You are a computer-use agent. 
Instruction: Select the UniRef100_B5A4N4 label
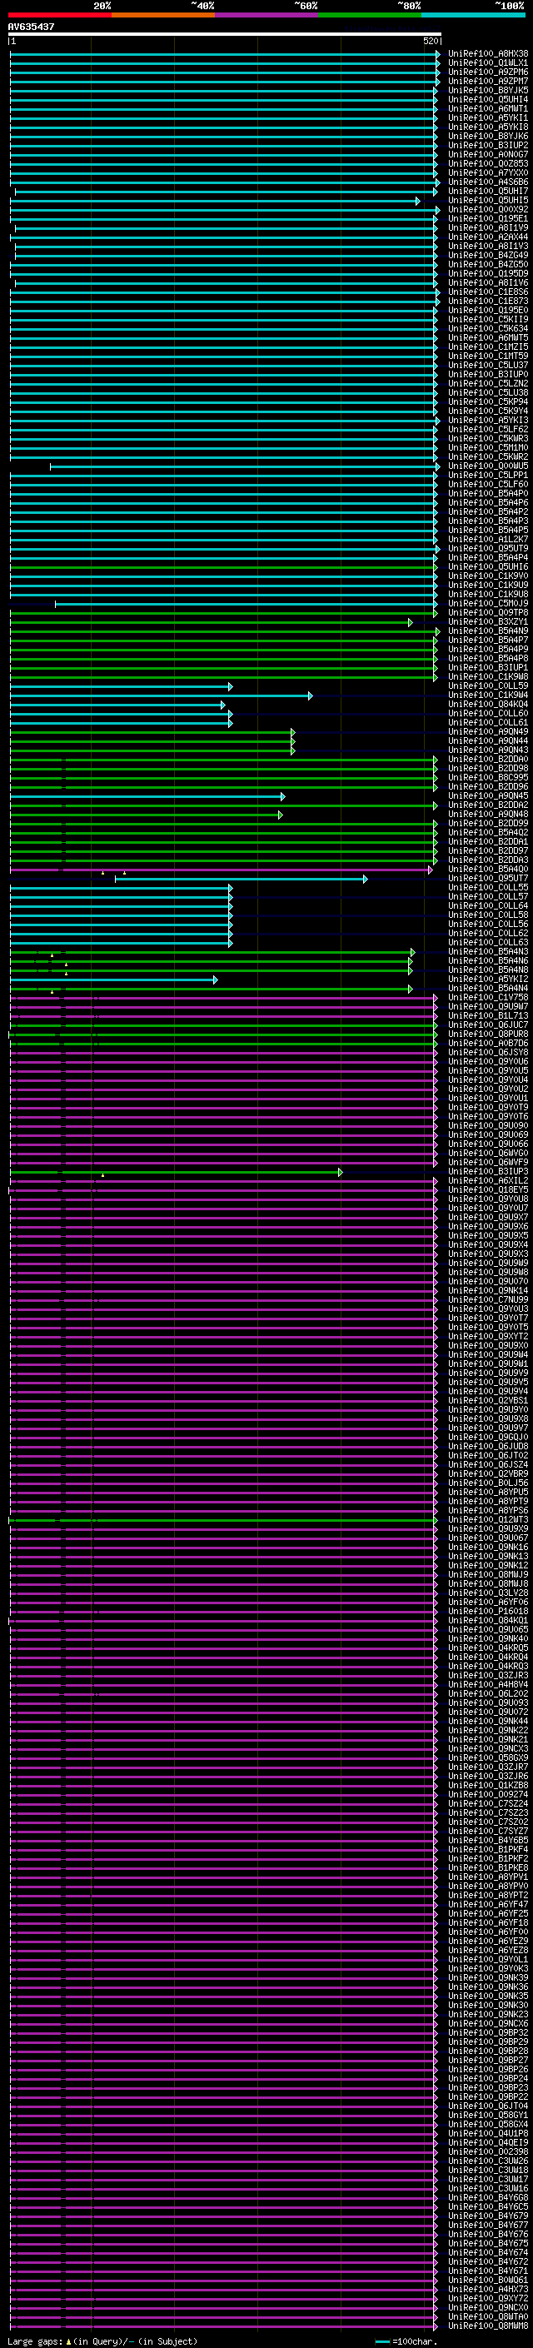[x=487, y=988]
